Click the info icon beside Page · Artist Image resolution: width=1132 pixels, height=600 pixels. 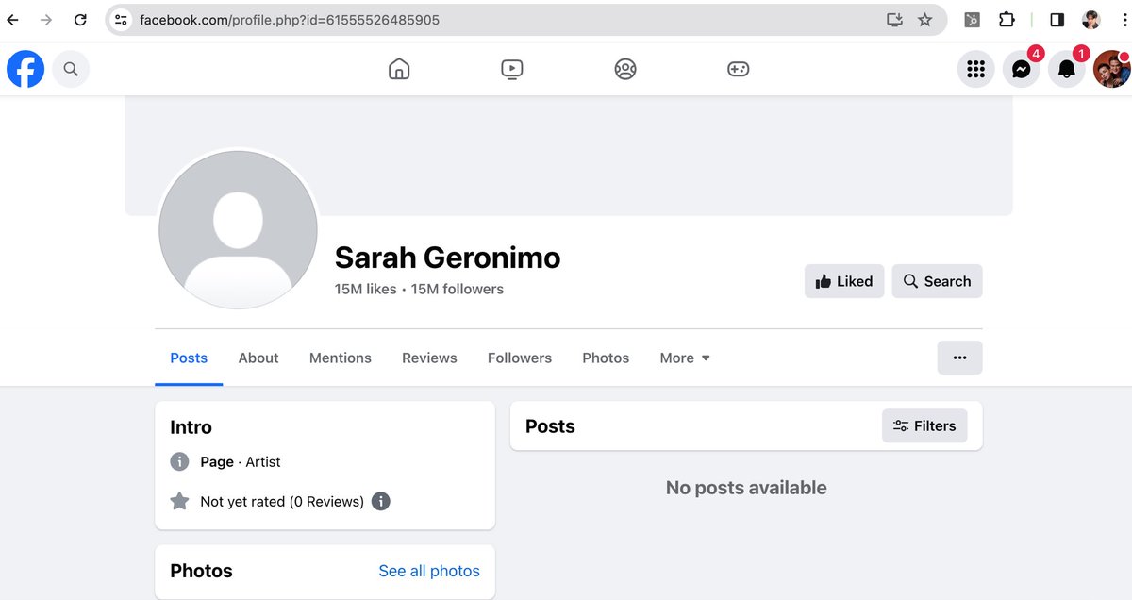(x=179, y=462)
